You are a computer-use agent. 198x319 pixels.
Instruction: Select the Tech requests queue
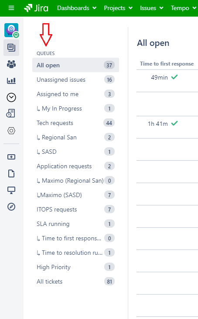click(75, 123)
